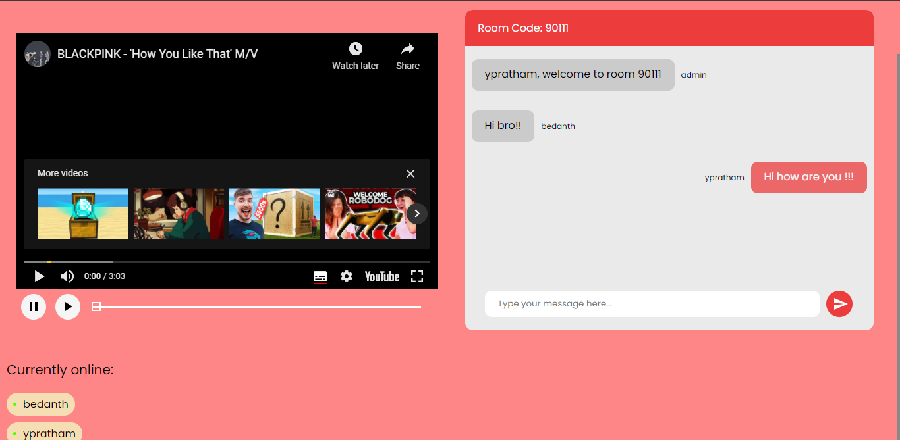The image size is (900, 440).
Task: Click 'bedanth' sender label in chat
Action: [x=558, y=126]
